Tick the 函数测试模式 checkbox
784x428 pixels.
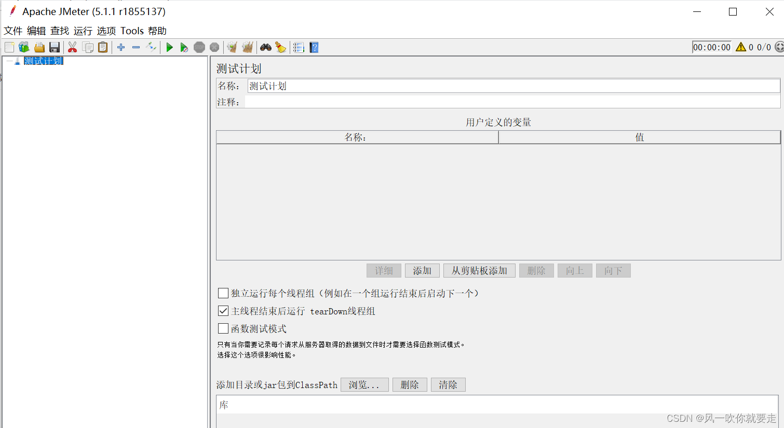223,328
